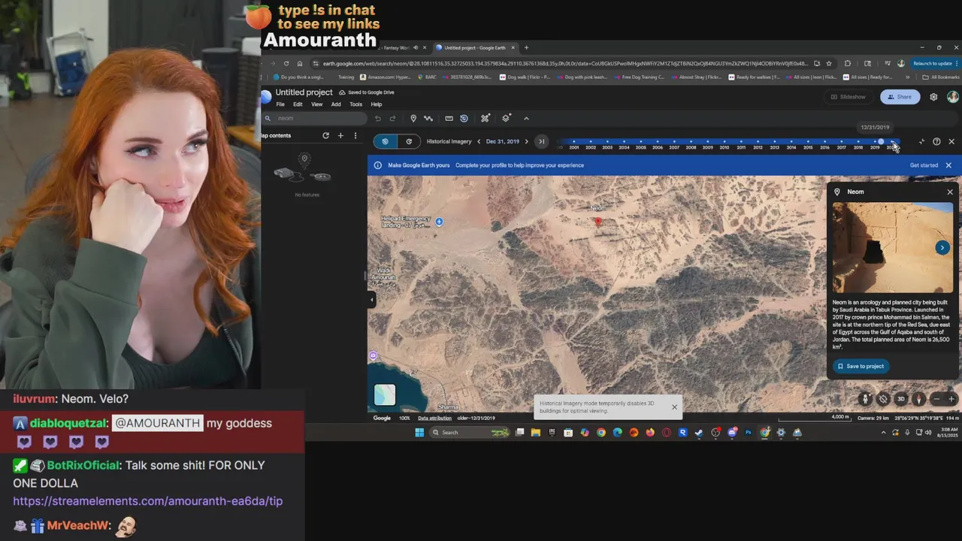Go to previous imagery date

[x=479, y=141]
